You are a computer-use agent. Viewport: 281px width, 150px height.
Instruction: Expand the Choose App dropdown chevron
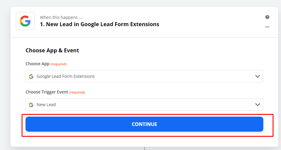tap(258, 76)
